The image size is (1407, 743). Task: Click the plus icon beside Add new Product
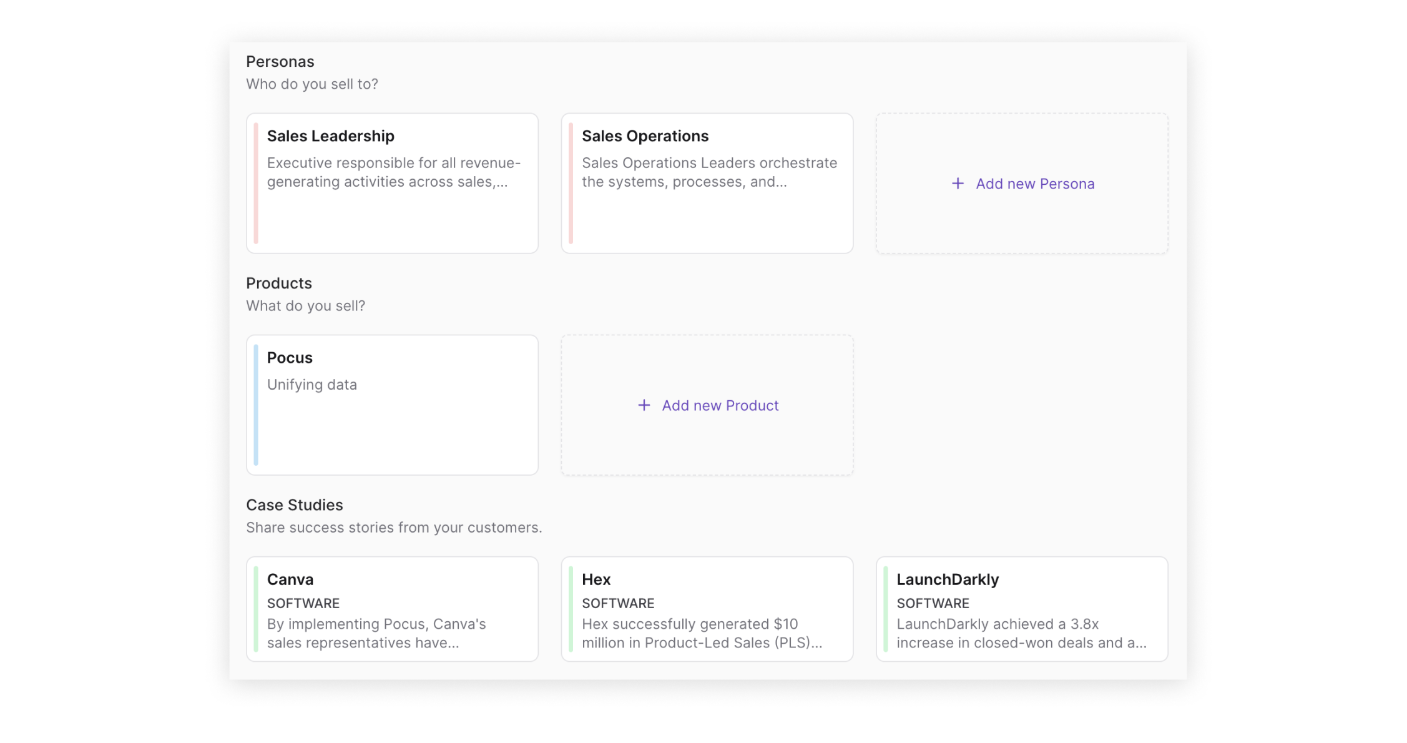[x=644, y=405]
